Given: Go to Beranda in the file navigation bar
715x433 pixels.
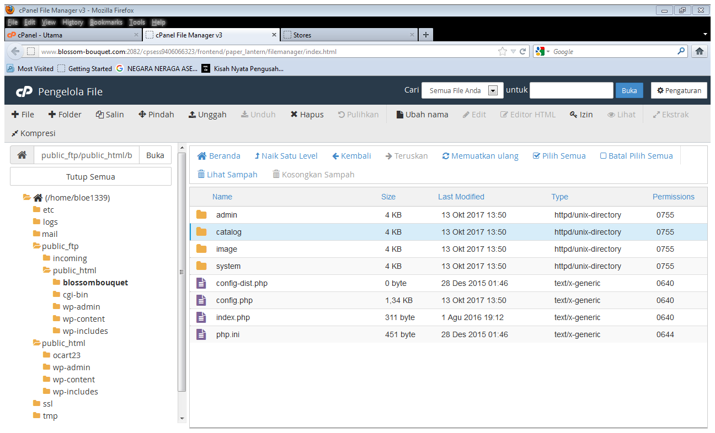Looking at the screenshot, I should (219, 156).
